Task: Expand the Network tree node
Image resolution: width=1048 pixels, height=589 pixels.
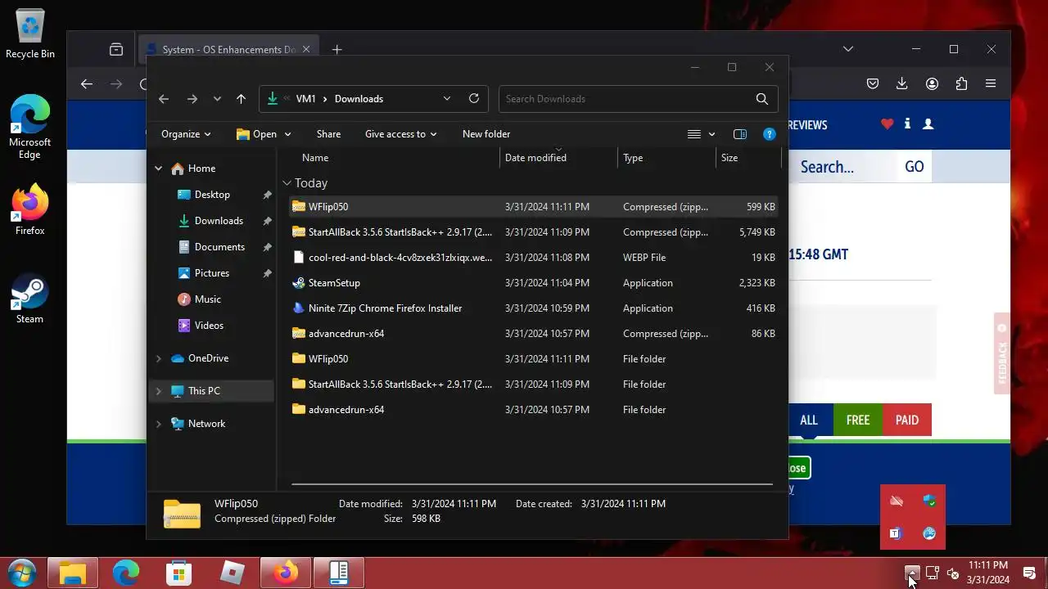Action: pos(158,424)
